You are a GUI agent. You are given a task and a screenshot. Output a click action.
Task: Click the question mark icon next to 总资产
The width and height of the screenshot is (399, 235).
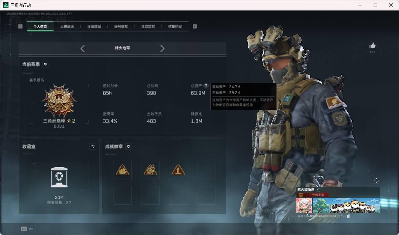[x=206, y=85]
